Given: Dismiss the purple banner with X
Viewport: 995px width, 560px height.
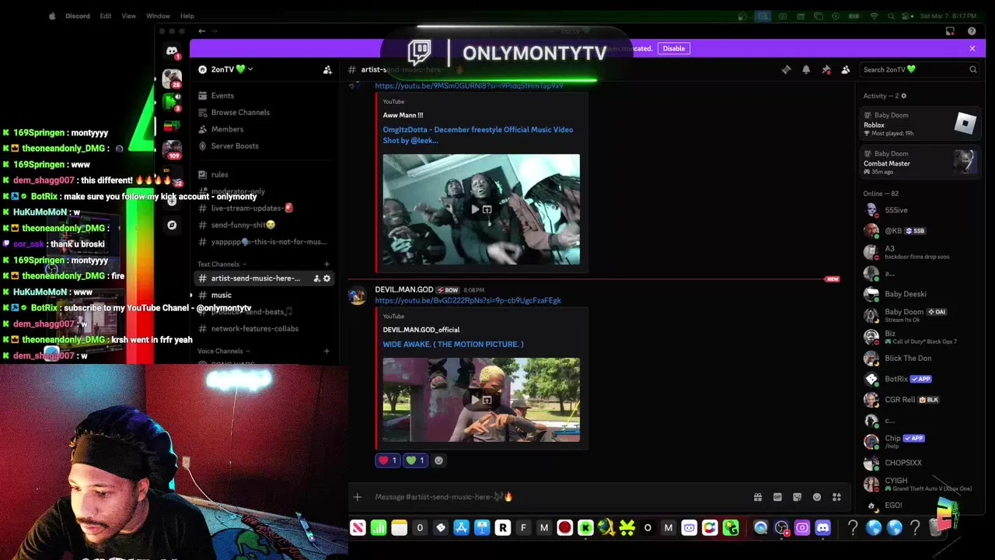Looking at the screenshot, I should coord(972,48).
